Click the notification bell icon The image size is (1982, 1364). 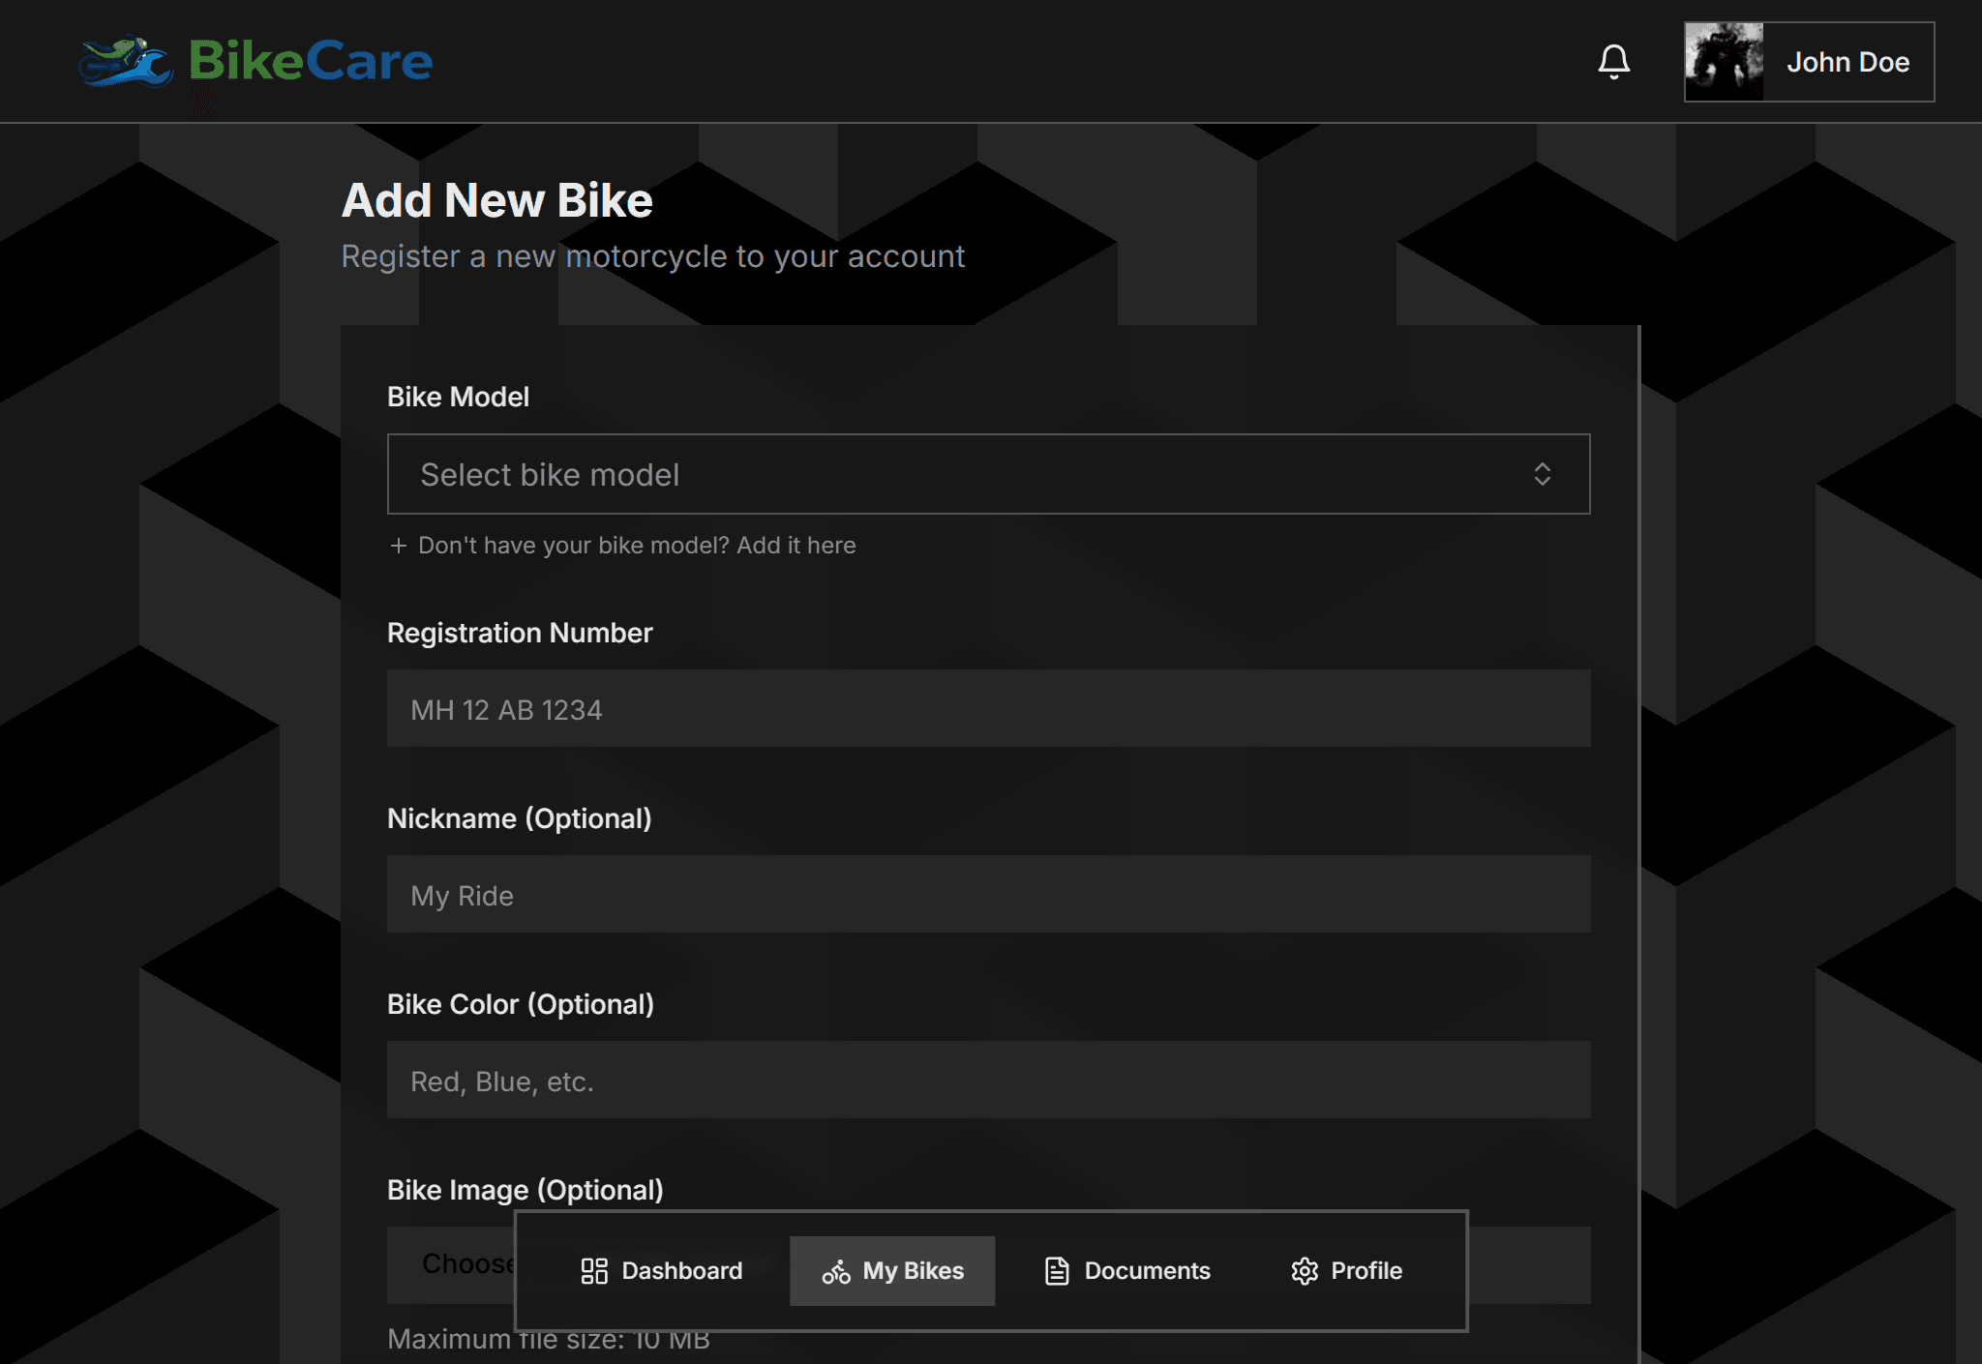click(1613, 62)
